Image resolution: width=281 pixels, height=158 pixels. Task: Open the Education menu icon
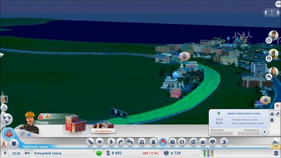point(194,142)
